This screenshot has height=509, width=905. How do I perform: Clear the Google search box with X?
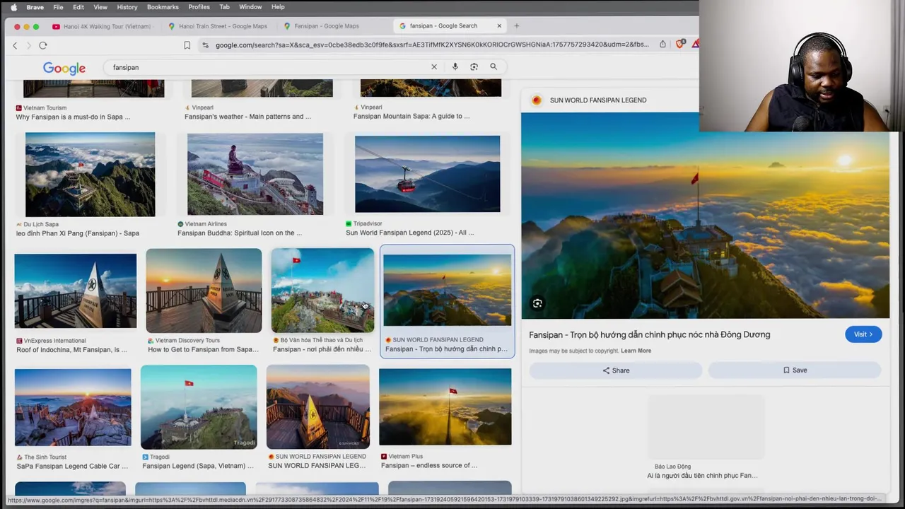[434, 67]
